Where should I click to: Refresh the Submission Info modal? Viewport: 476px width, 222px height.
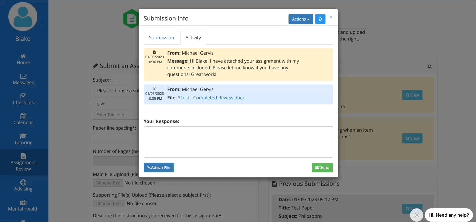[320, 19]
